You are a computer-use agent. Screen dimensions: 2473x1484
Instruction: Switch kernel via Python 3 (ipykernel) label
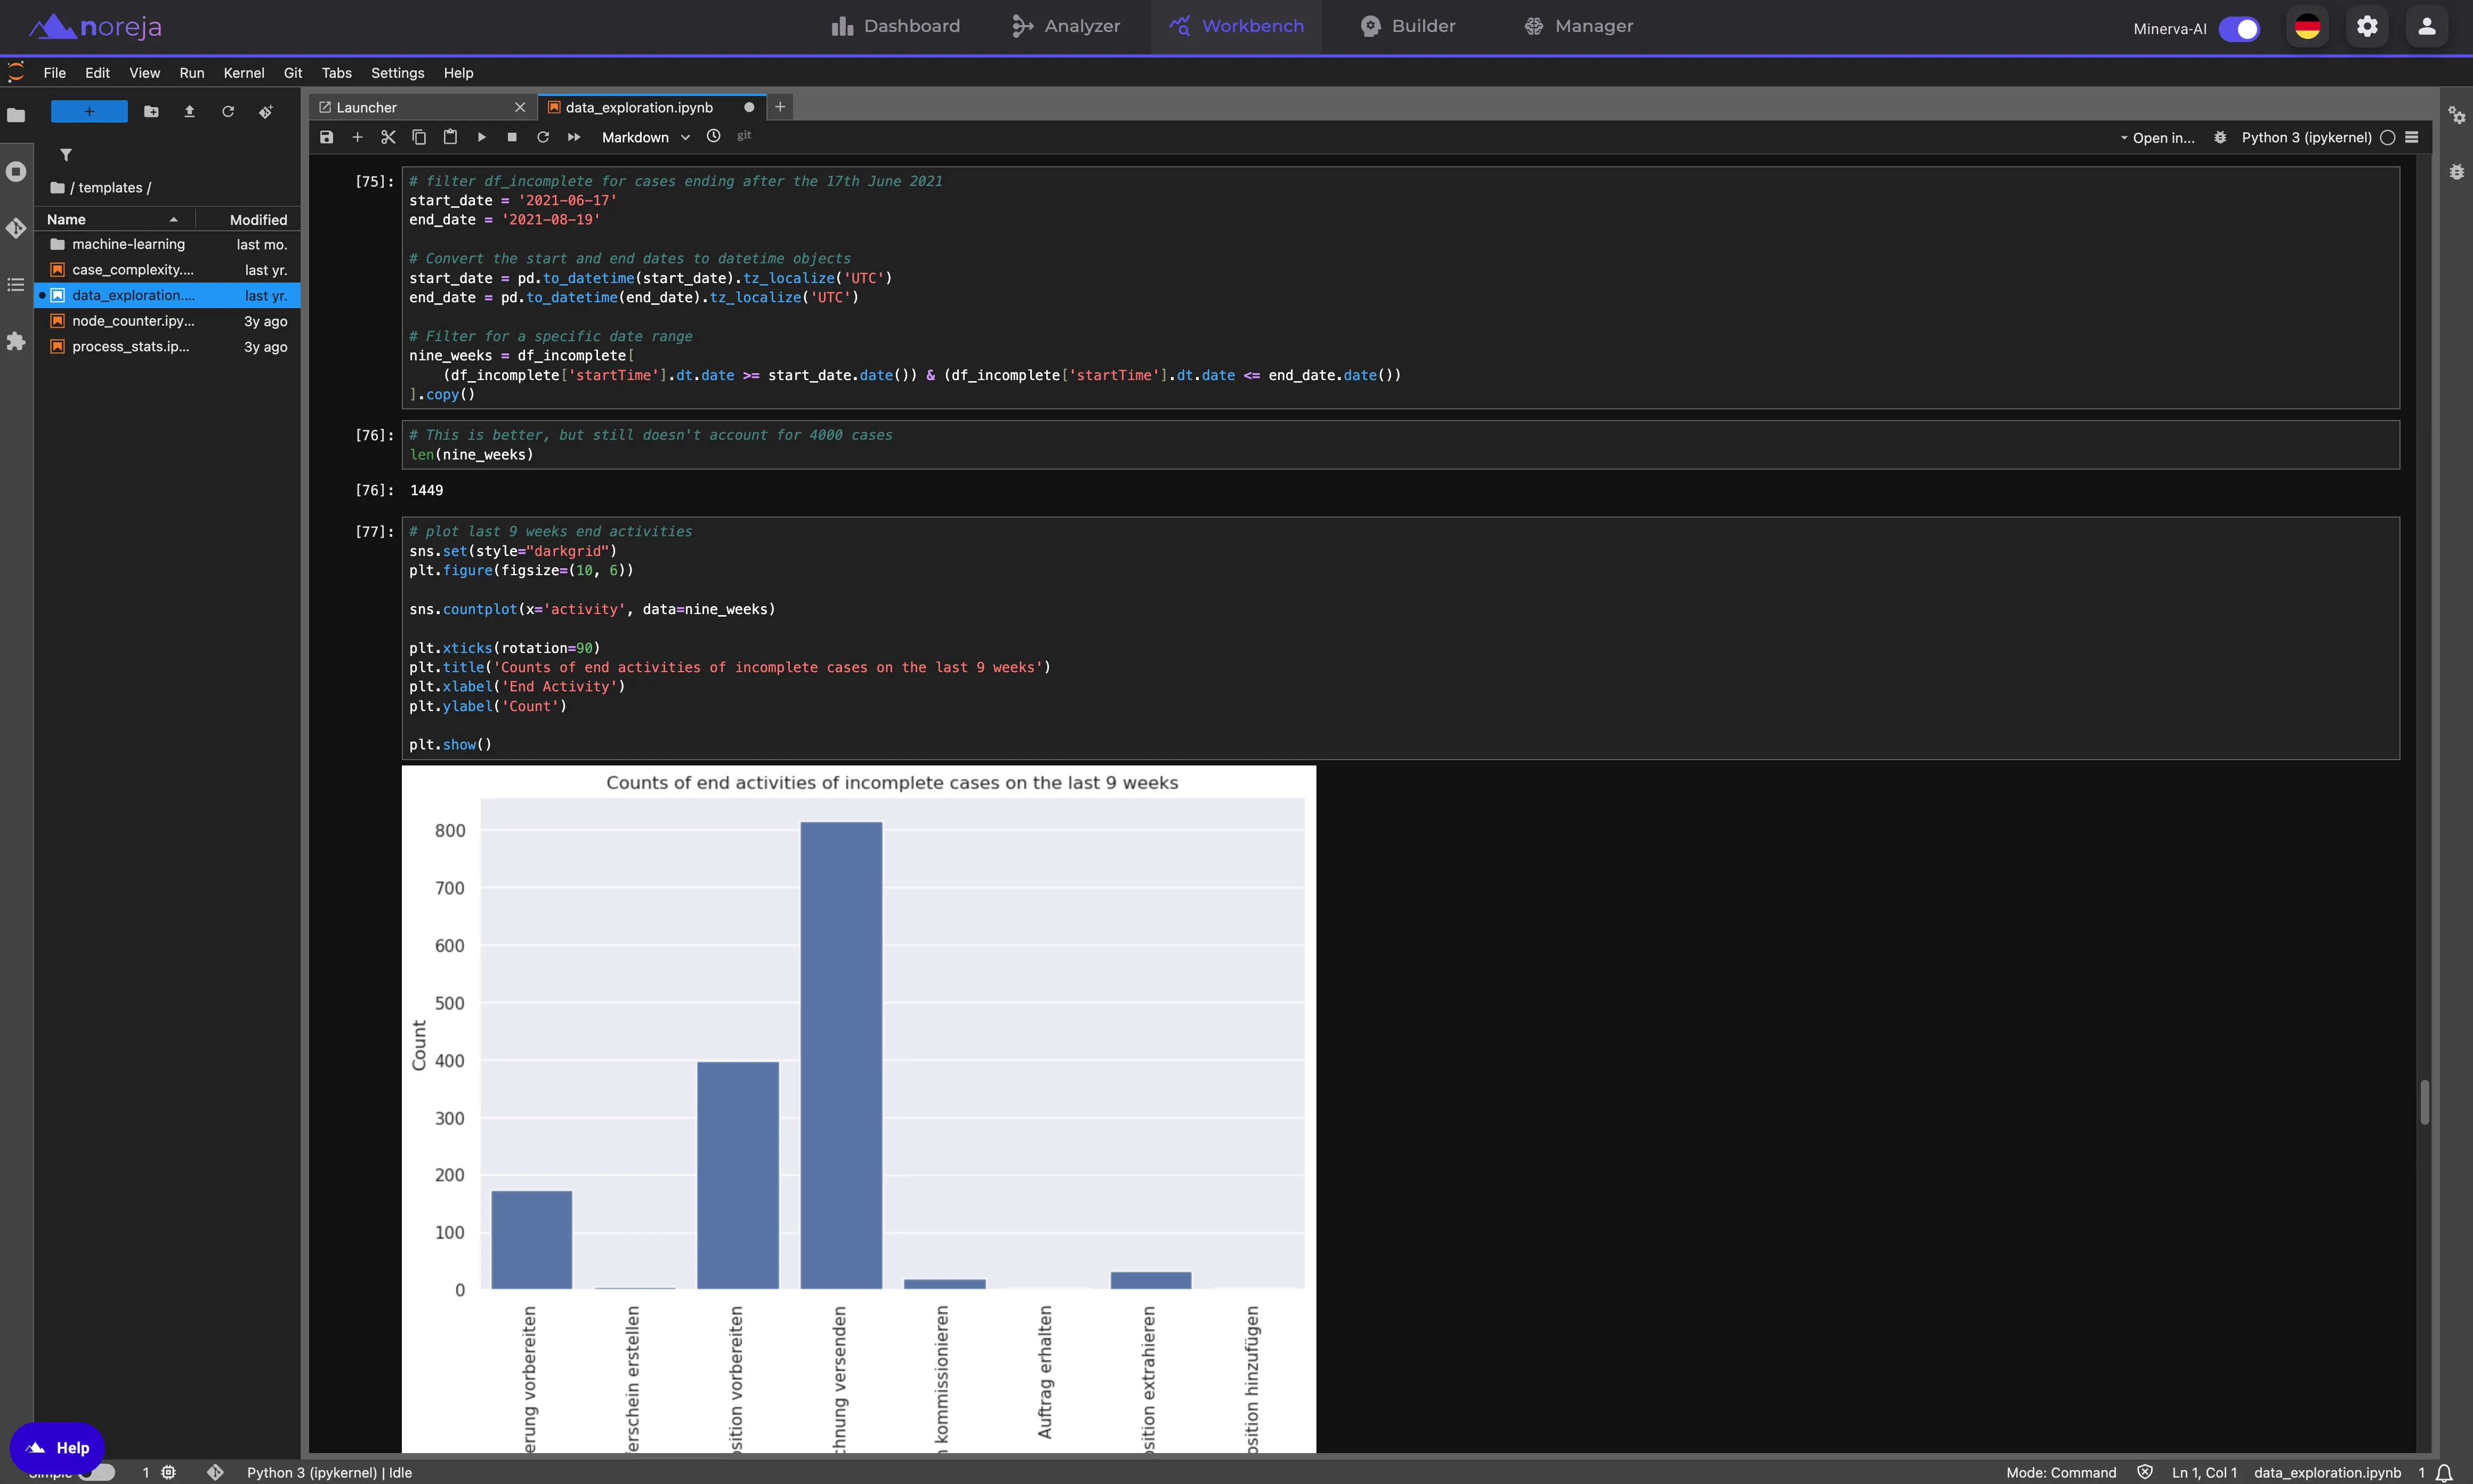coord(2306,137)
